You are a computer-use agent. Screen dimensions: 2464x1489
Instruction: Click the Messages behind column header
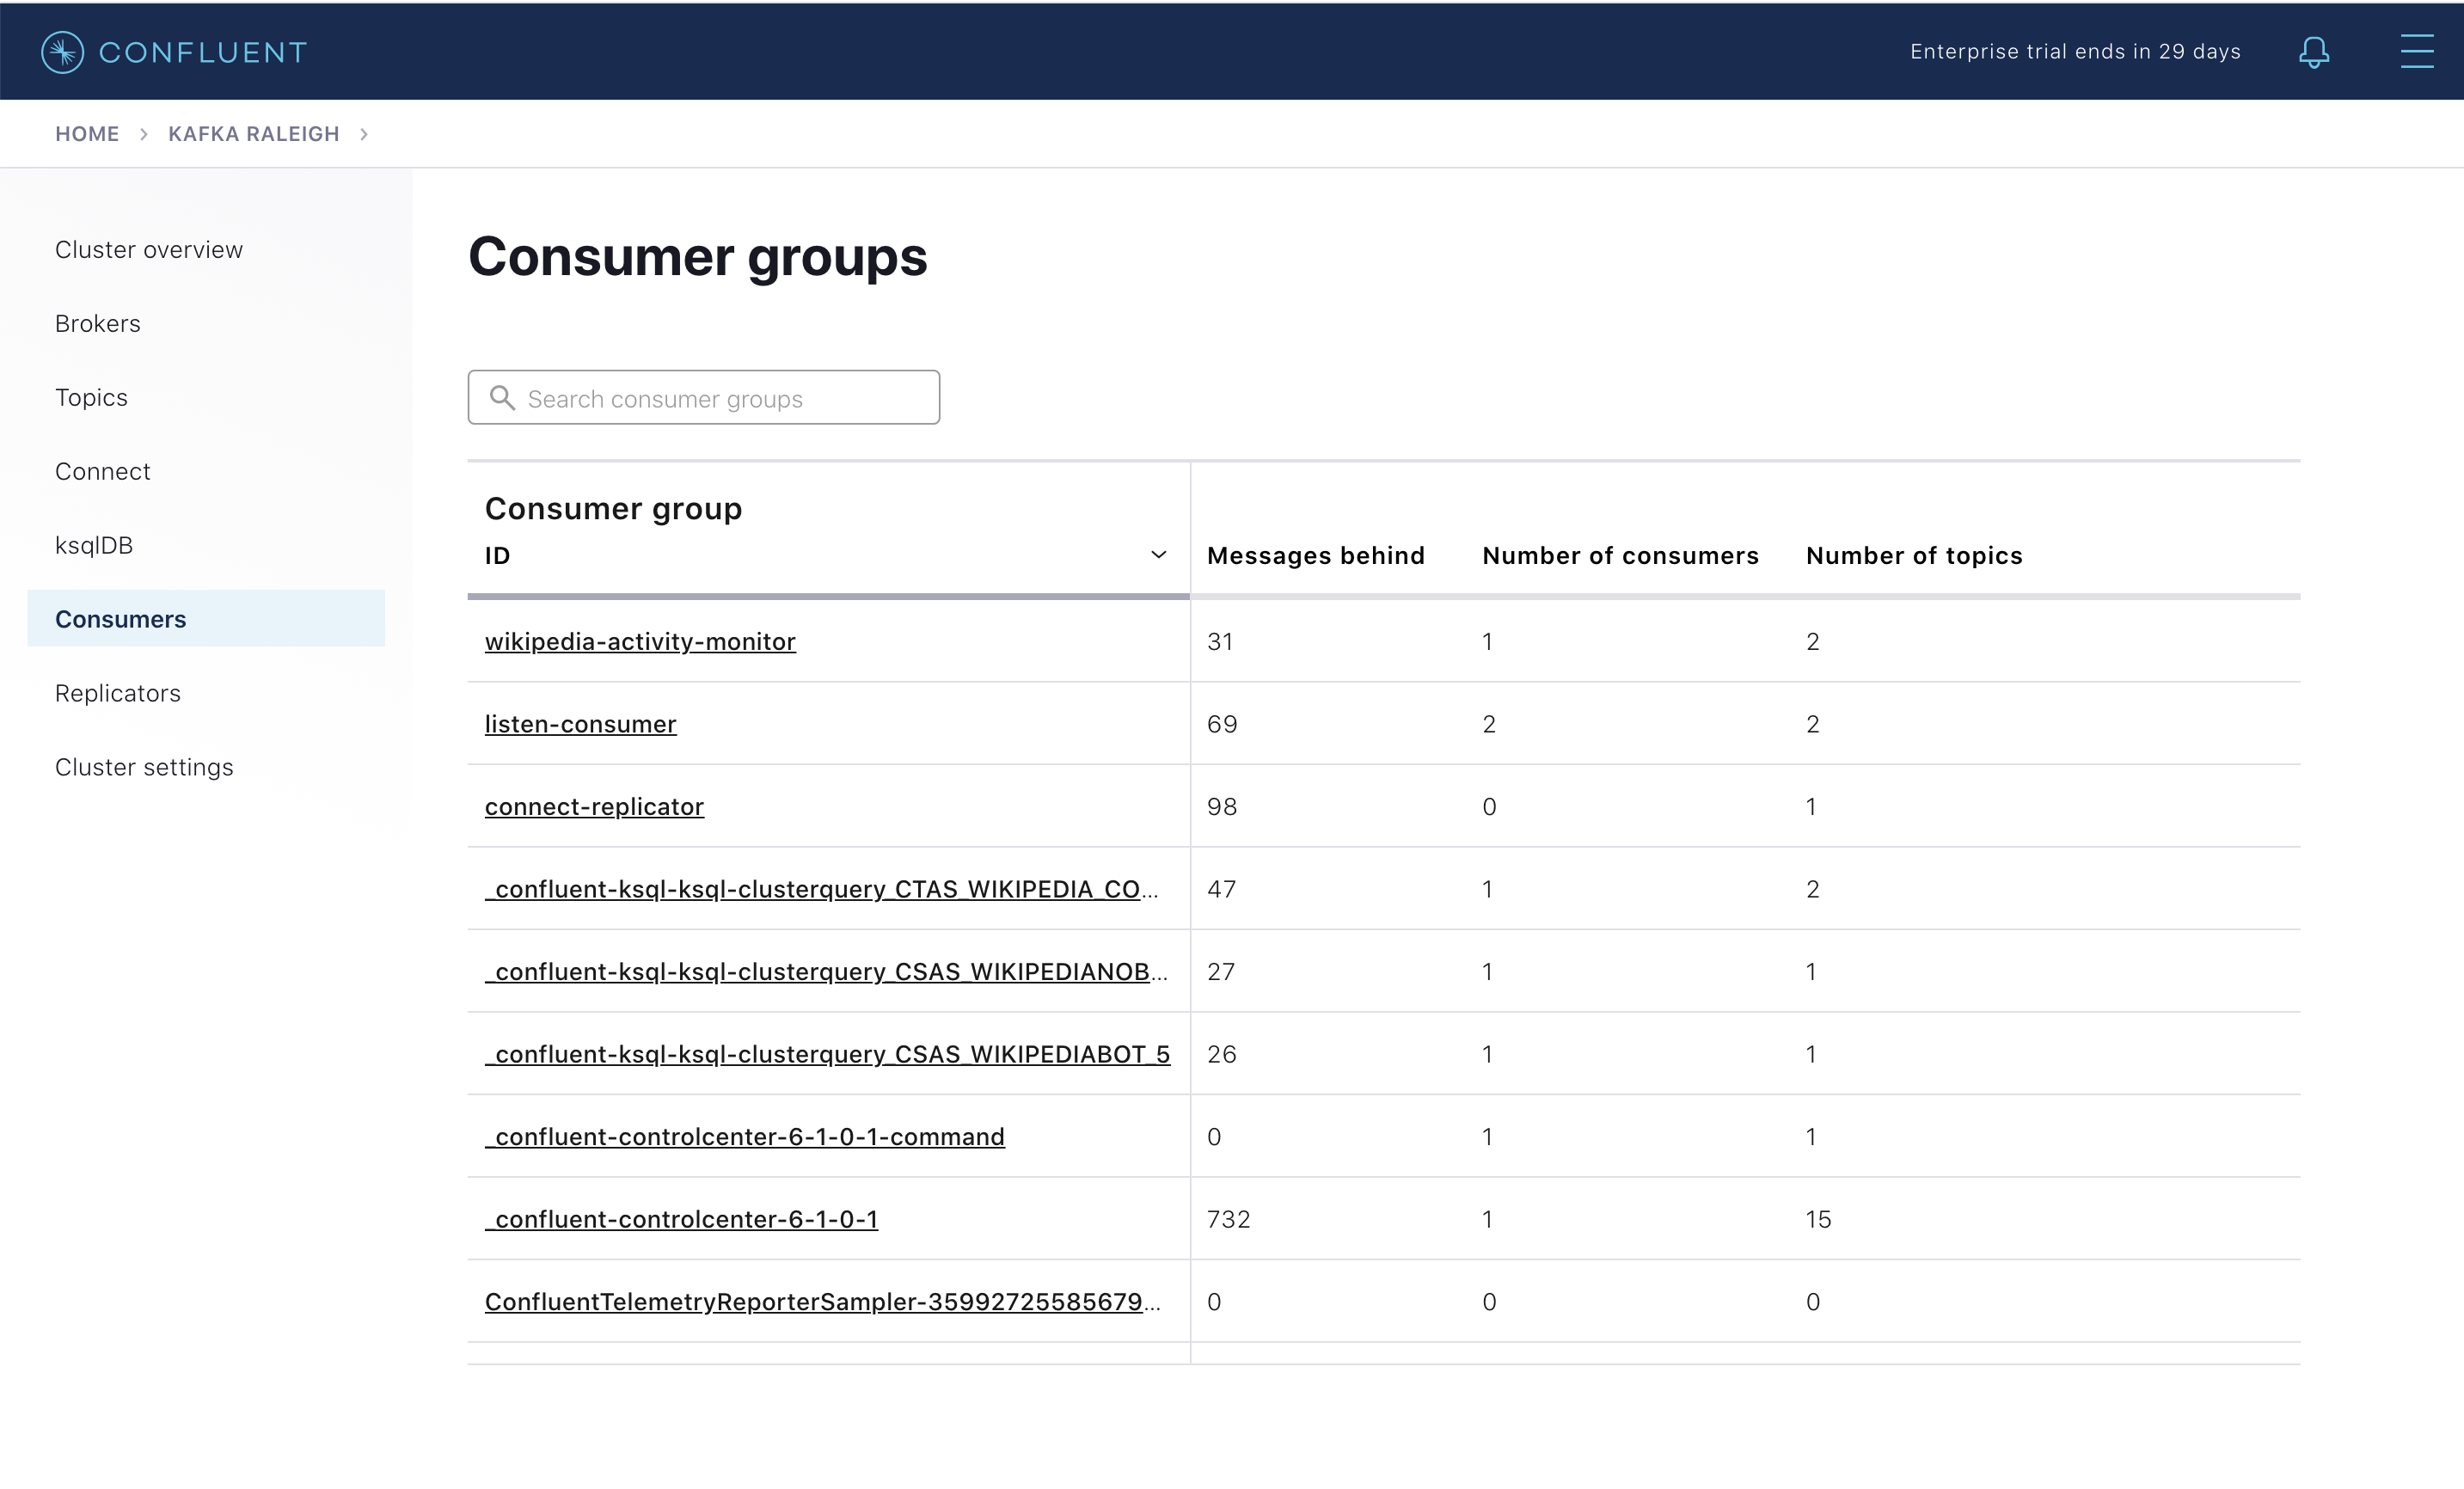pyautogui.click(x=1316, y=556)
